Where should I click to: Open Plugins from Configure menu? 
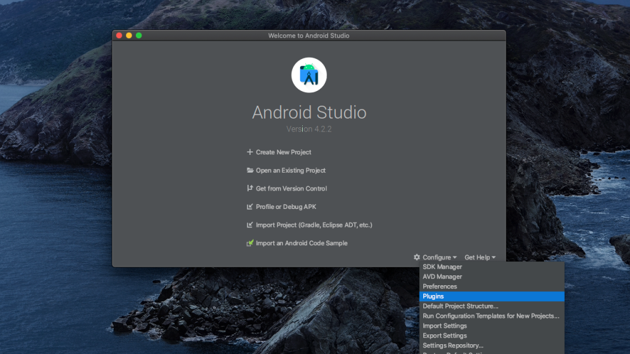[492, 296]
